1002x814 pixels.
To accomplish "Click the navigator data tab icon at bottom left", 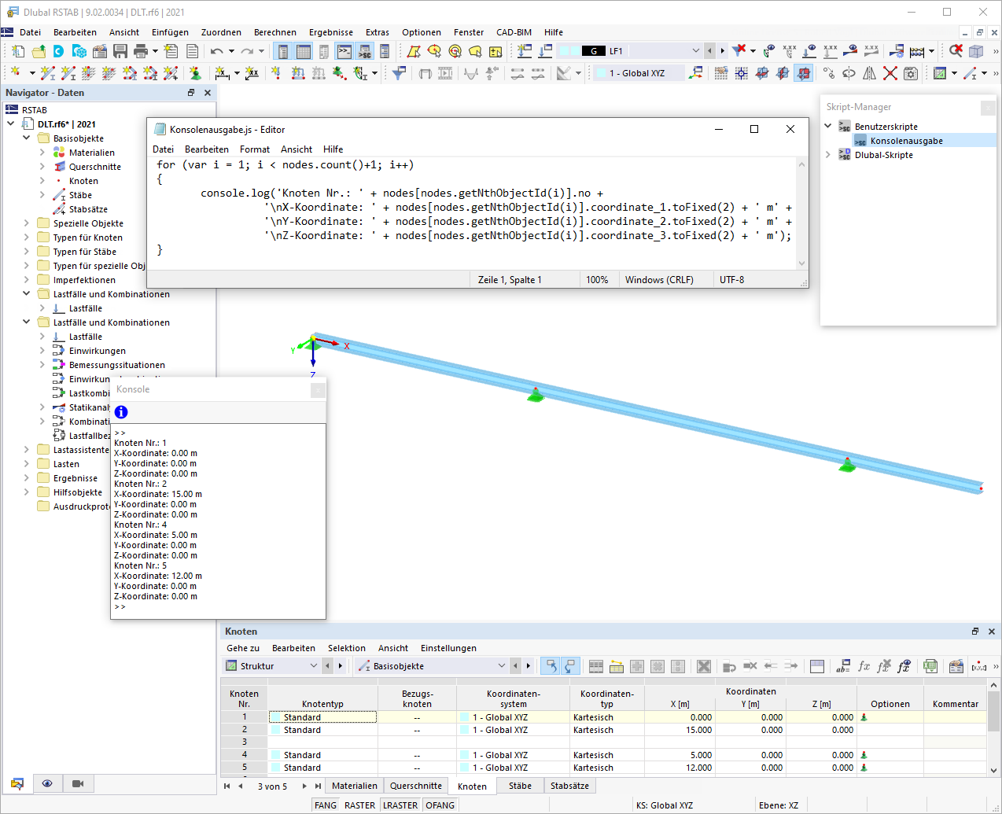I will click(17, 783).
